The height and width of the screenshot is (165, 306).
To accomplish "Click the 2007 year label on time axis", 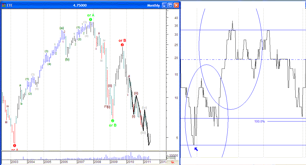I will [x=81, y=162].
